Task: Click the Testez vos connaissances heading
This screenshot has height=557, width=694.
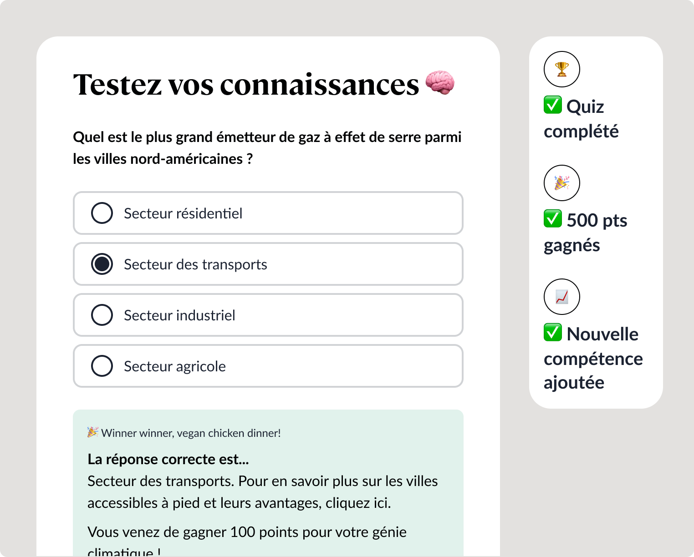Action: 246,85
